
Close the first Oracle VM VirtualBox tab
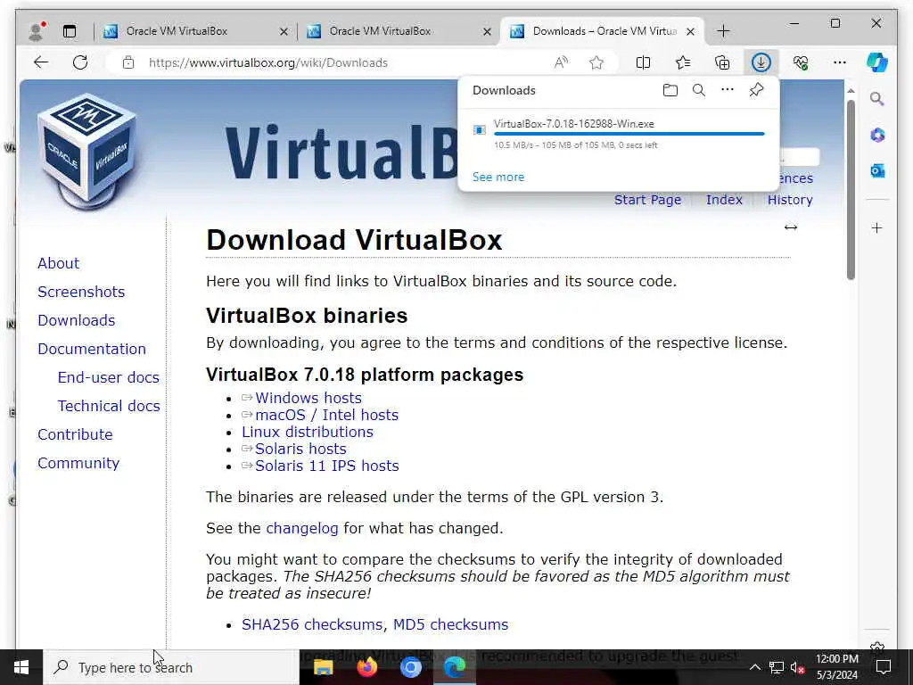(284, 31)
